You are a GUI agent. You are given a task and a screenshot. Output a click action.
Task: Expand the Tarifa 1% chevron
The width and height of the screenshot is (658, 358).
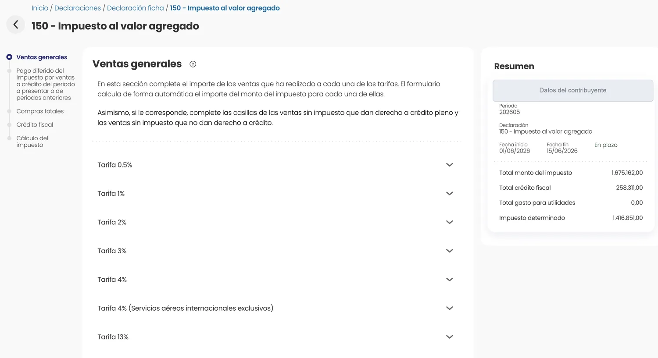(x=449, y=193)
